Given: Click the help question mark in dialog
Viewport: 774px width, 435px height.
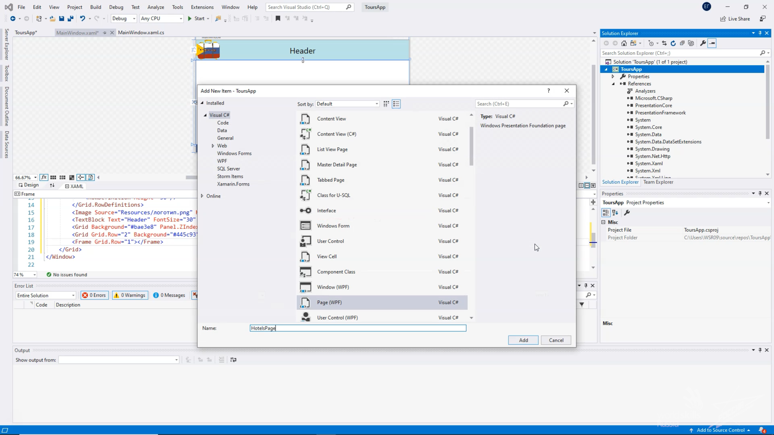Looking at the screenshot, I should pyautogui.click(x=548, y=91).
